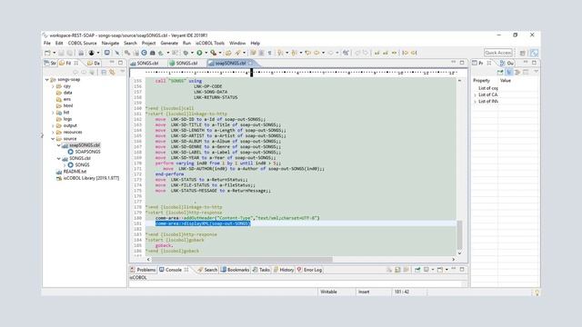The image size is (582, 327).
Task: Switch to the Tasks tab
Action: point(261,270)
